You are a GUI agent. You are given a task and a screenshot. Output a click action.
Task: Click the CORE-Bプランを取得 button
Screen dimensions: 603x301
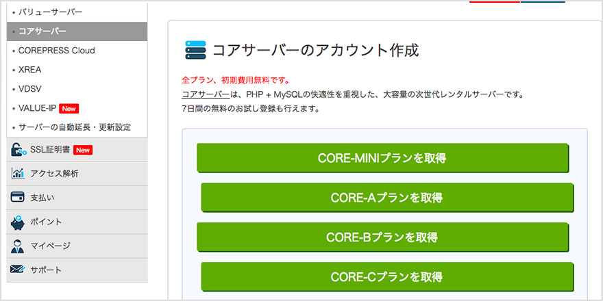382,237
